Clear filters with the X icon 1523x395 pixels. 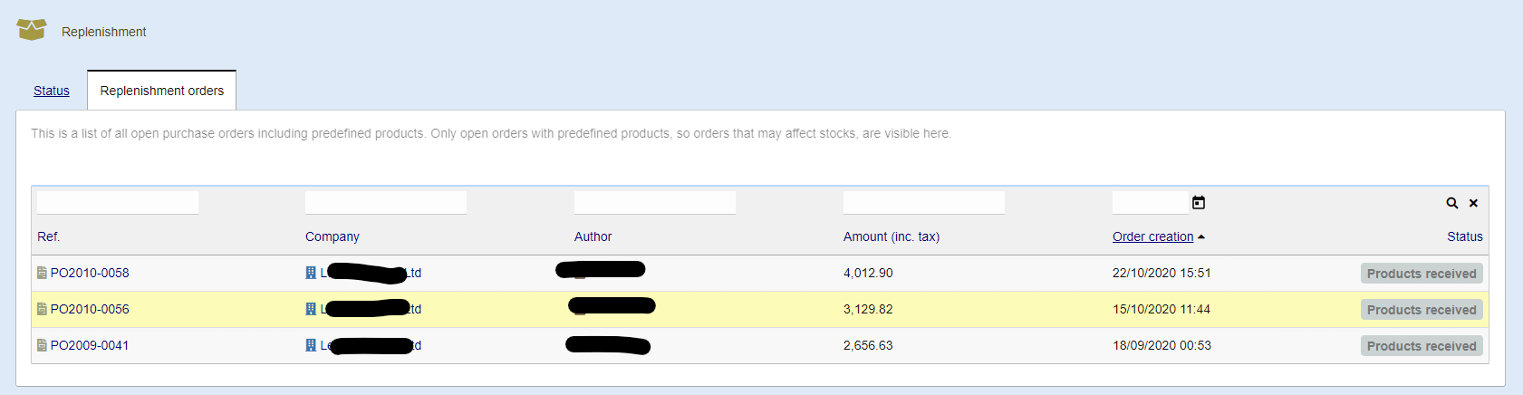(1473, 203)
